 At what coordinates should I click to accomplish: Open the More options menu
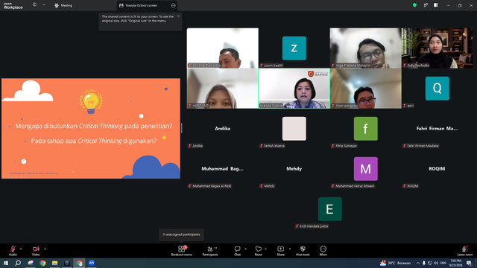coord(323,251)
